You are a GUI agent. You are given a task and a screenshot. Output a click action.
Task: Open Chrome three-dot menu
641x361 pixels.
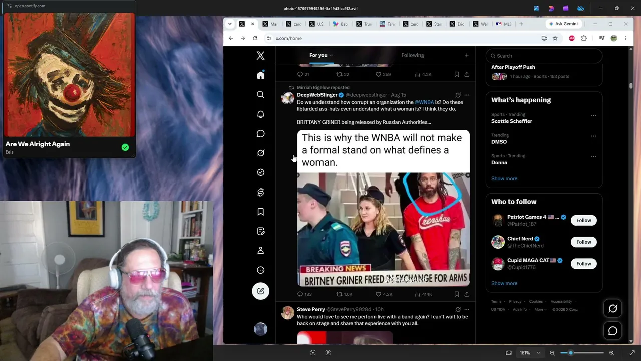pyautogui.click(x=625, y=38)
